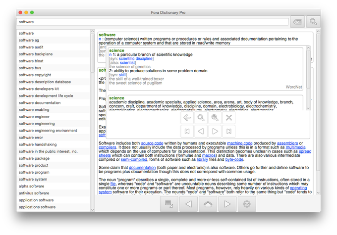
Task: Select 'software audit' entry
Action: (54, 47)
